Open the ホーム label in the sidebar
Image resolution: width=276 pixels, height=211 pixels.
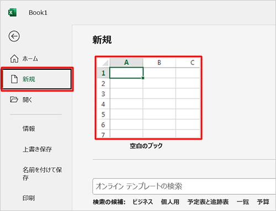click(x=30, y=59)
